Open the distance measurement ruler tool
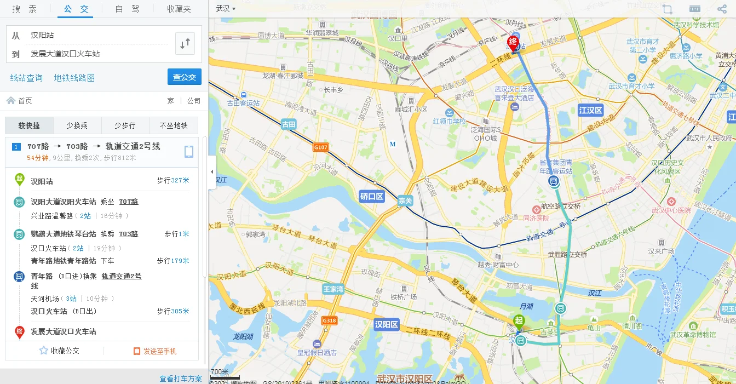Viewport: 736px width, 384px height. pos(694,9)
